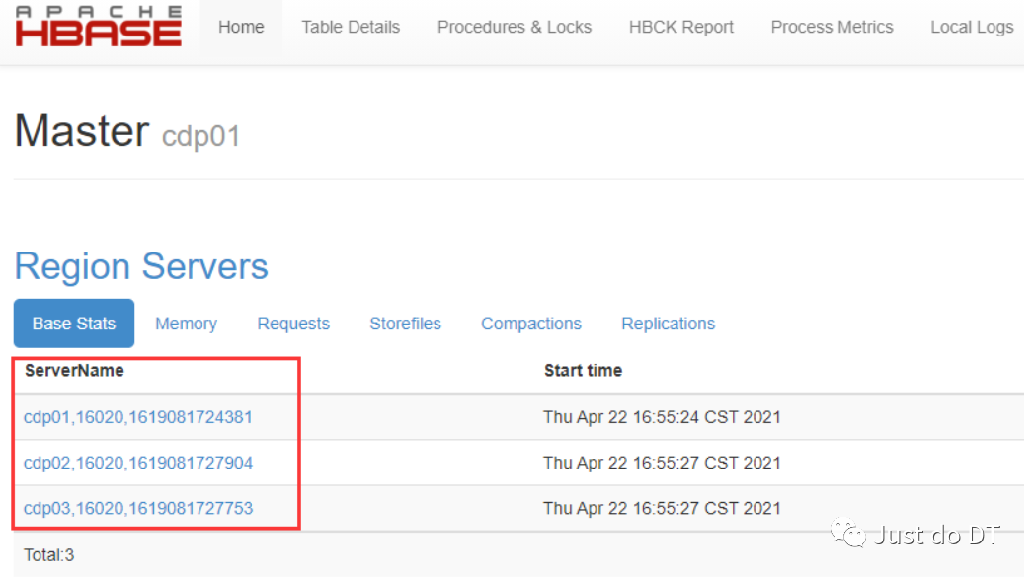Open Procedures & Locks page
Viewport: 1034px width, 577px height.
(x=515, y=27)
